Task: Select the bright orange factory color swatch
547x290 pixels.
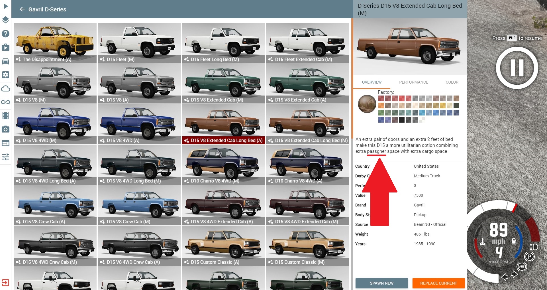Action: tap(381, 106)
